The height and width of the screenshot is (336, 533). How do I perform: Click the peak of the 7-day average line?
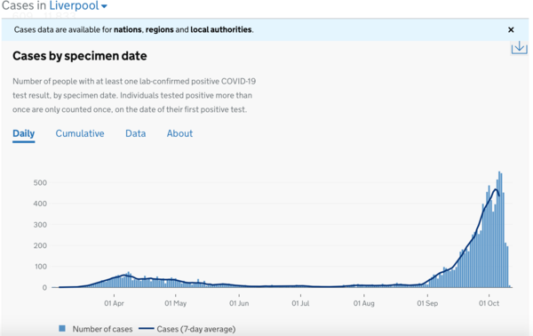[496, 189]
